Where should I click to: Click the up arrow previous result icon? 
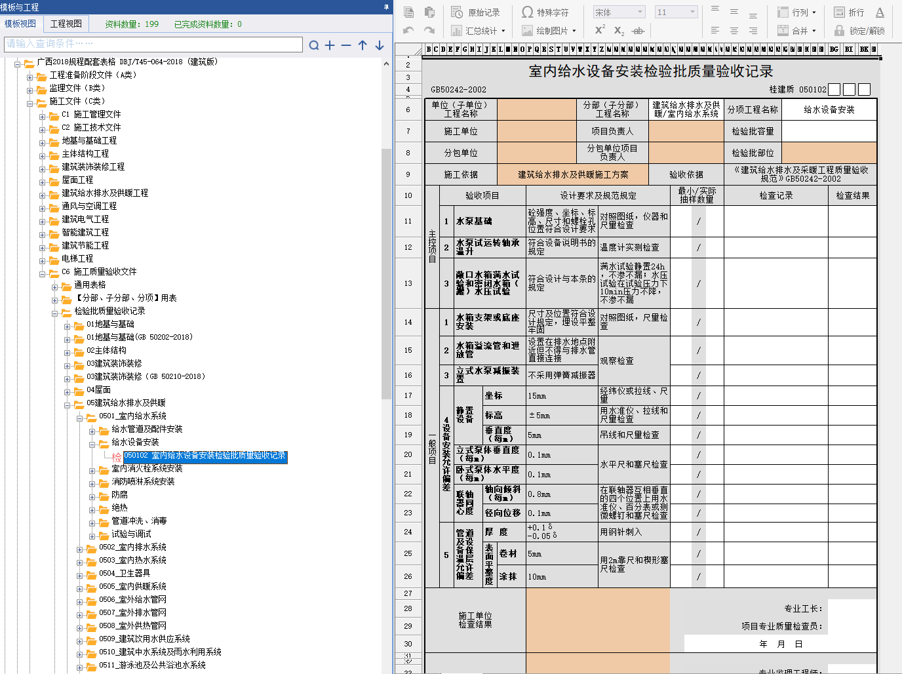point(363,45)
